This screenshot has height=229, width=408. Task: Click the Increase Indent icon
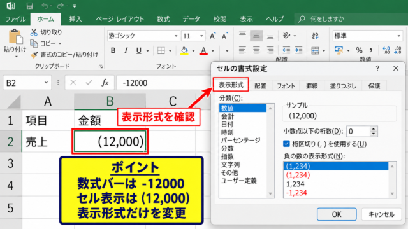click(298, 50)
